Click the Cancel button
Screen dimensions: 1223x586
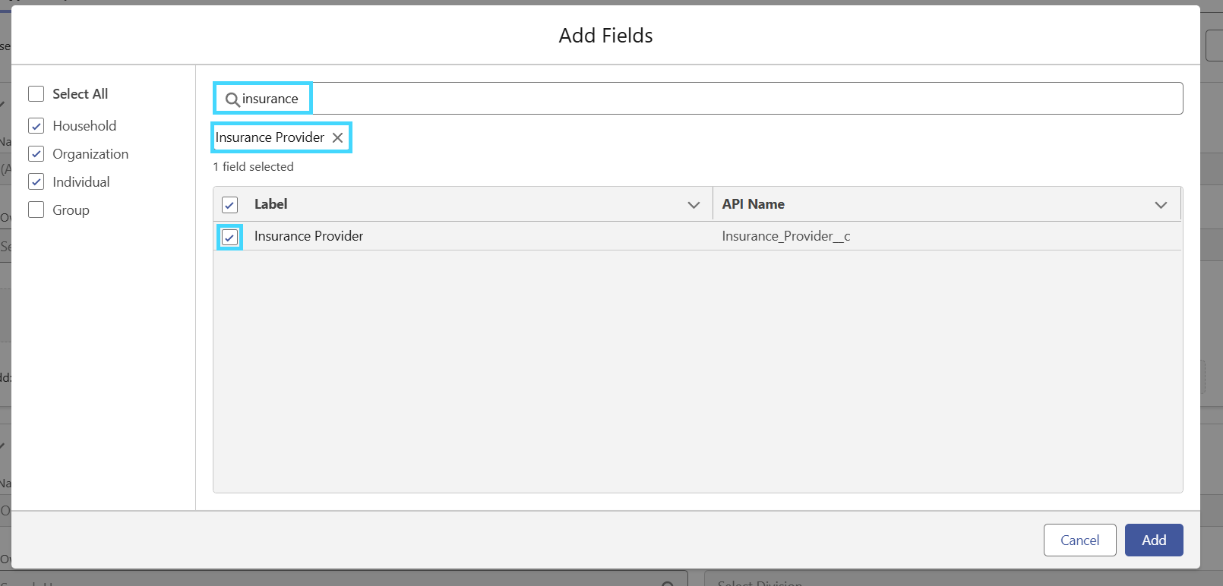[x=1079, y=540]
